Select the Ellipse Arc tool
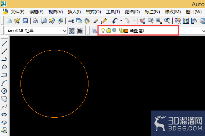Viewport: 205px width, 136px height. [4, 122]
